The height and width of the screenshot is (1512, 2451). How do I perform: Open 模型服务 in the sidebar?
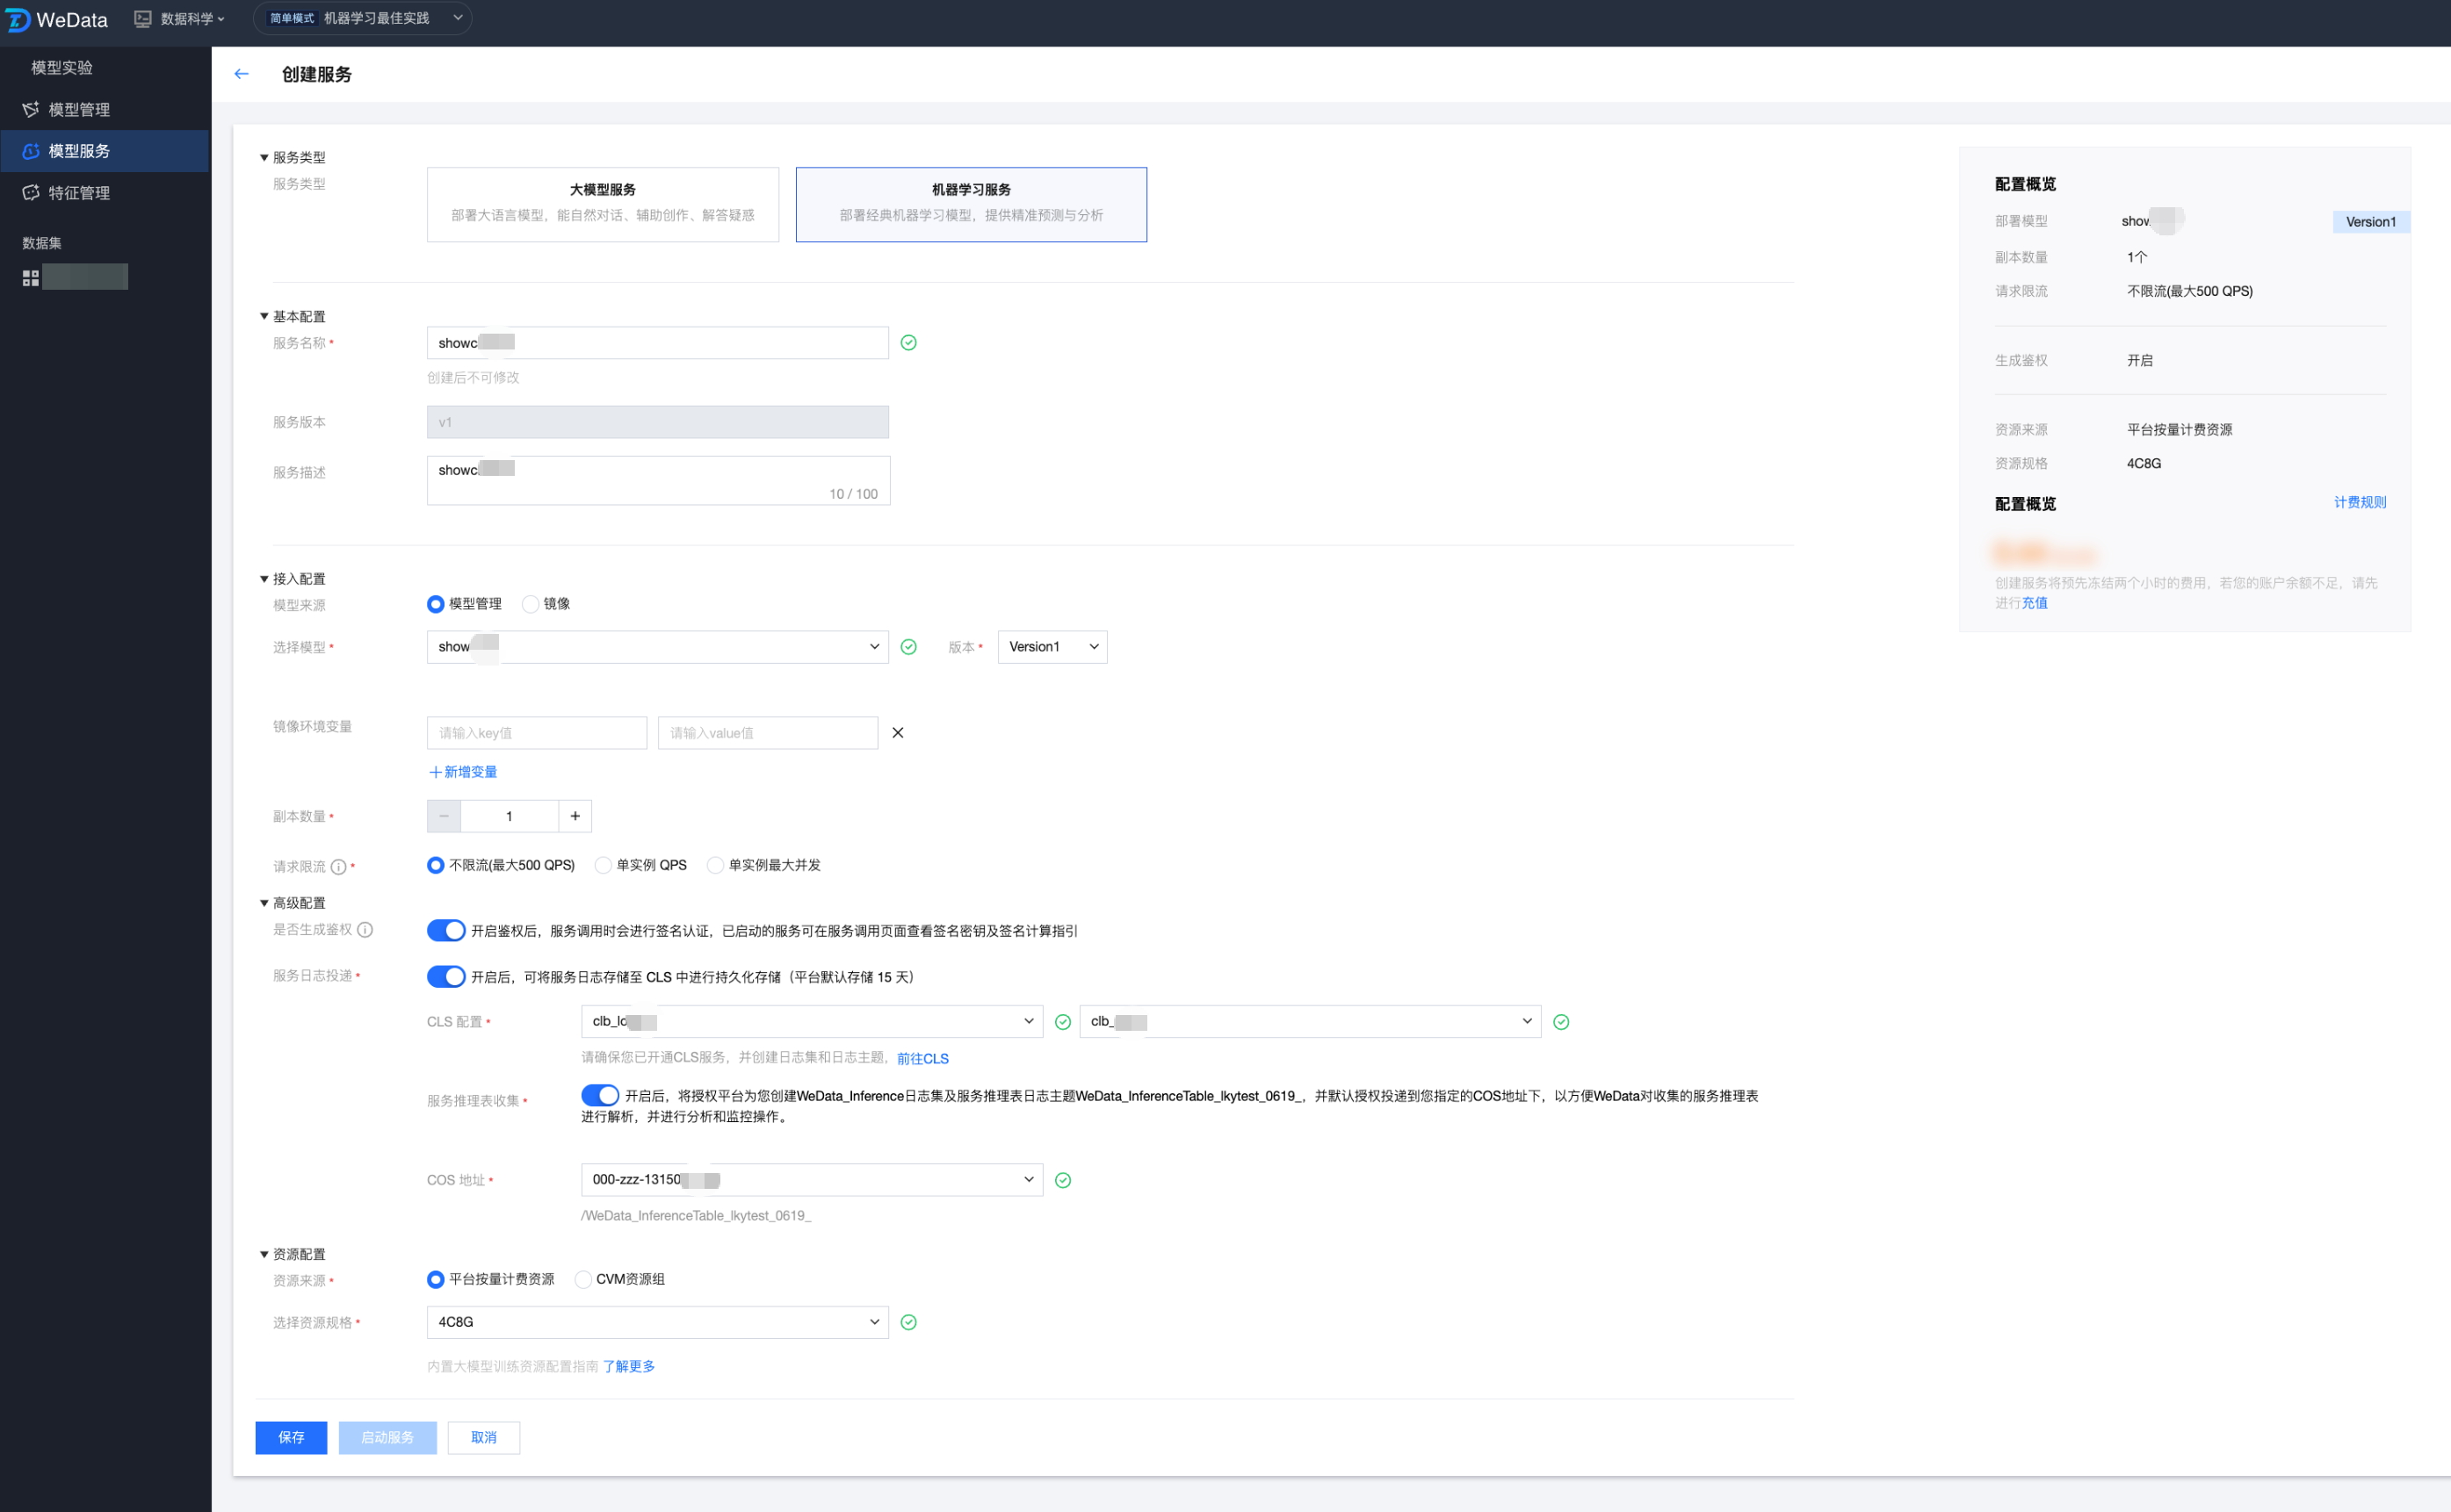point(79,151)
